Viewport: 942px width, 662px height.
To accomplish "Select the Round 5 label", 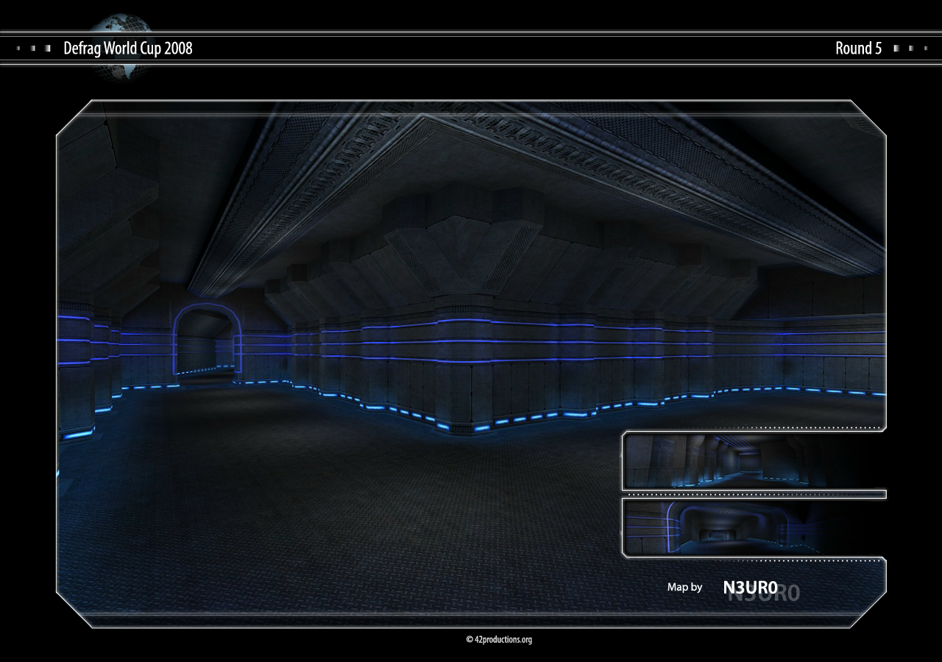I will point(858,49).
